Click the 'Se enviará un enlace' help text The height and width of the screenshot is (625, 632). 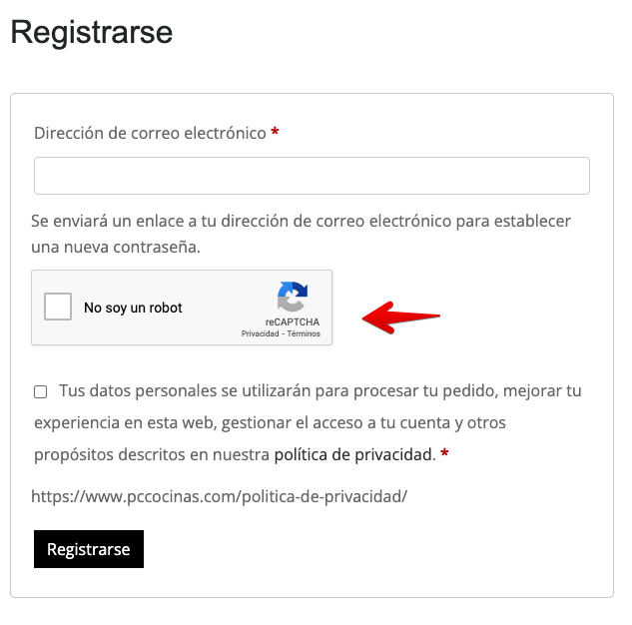[301, 221]
